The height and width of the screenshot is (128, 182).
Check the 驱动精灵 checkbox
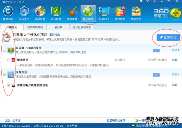click(9, 60)
